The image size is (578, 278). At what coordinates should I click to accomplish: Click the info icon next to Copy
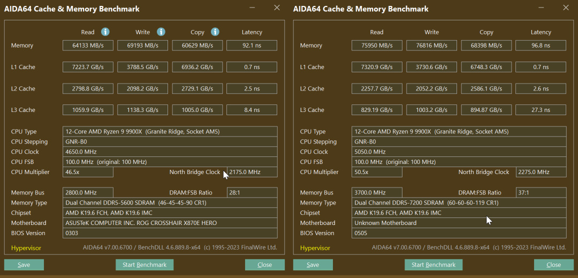click(215, 32)
